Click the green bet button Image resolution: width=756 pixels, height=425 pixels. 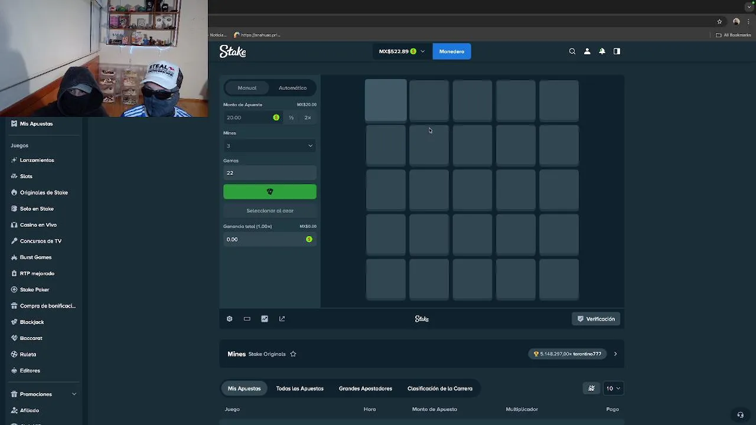(x=270, y=192)
